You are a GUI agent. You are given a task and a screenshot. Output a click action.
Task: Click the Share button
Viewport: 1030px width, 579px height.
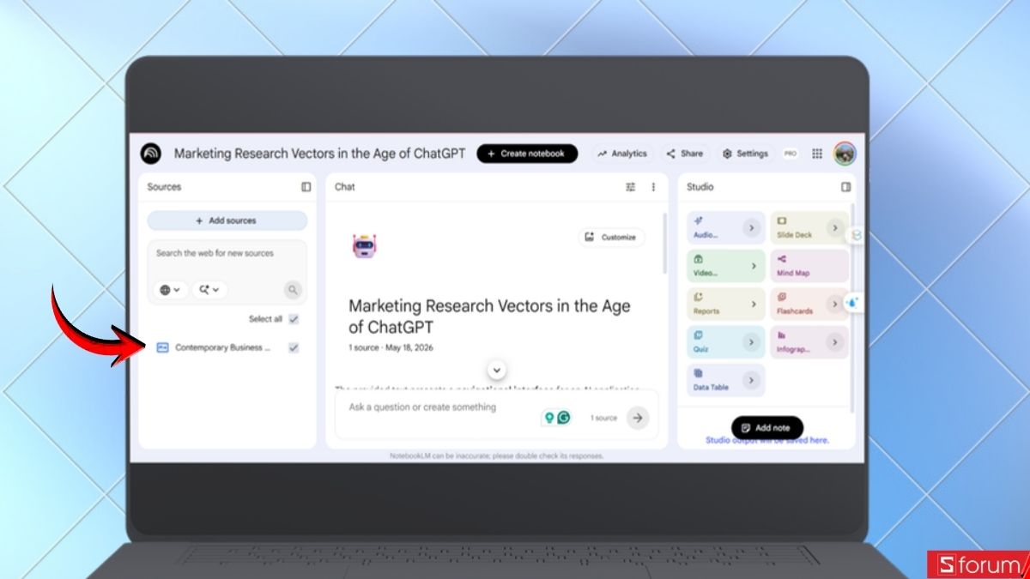[x=684, y=154]
